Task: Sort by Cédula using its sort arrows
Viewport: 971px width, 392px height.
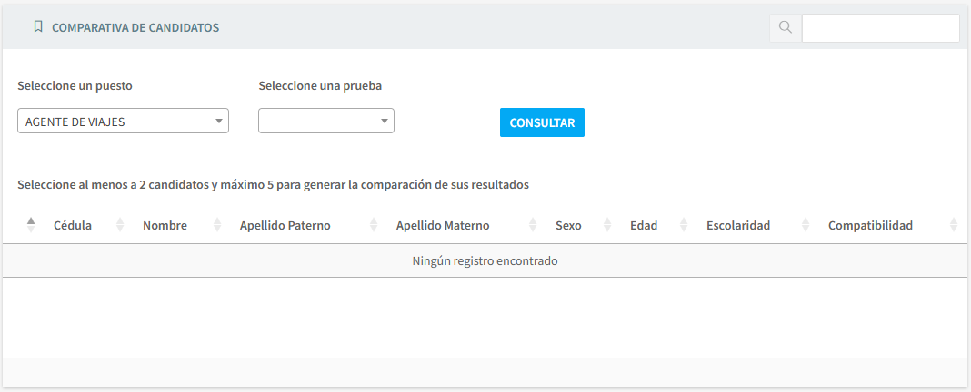Action: [120, 225]
